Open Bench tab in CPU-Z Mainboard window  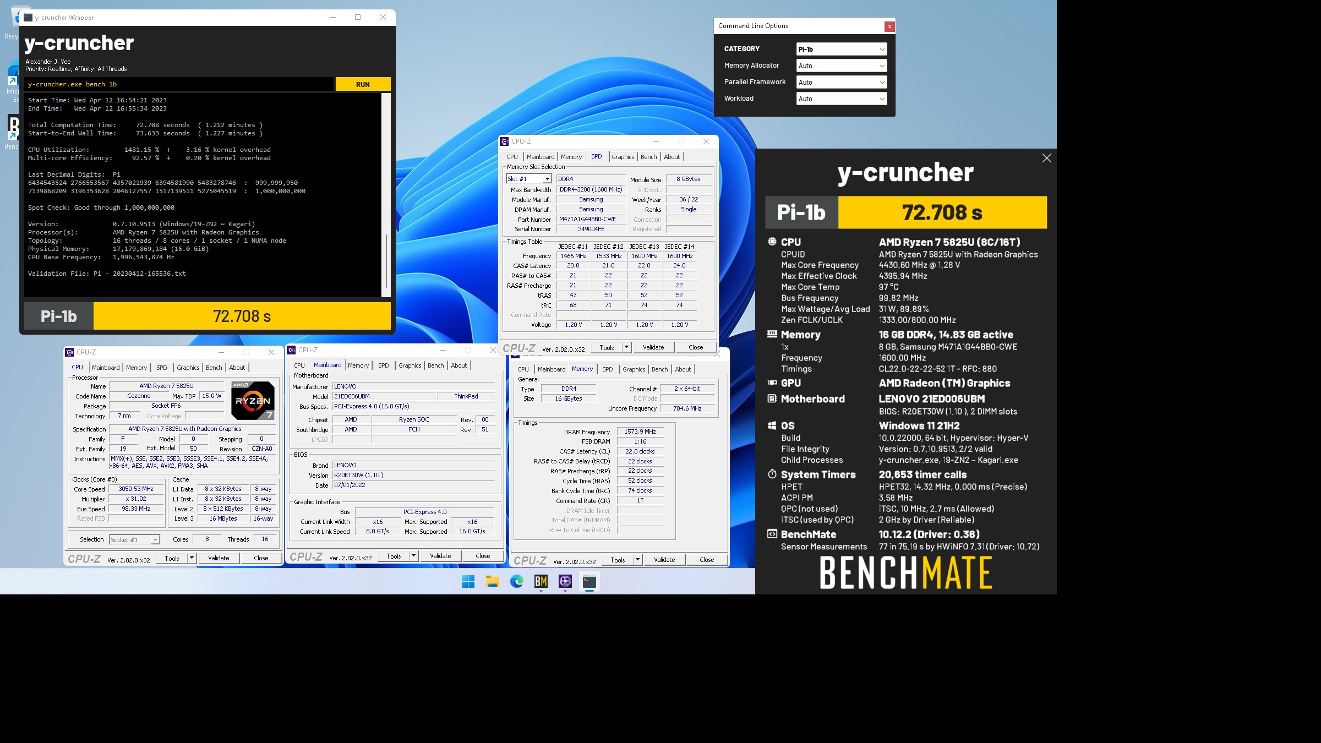pyautogui.click(x=435, y=365)
